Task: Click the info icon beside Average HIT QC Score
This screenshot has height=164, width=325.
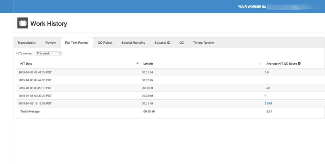Action: [299, 64]
